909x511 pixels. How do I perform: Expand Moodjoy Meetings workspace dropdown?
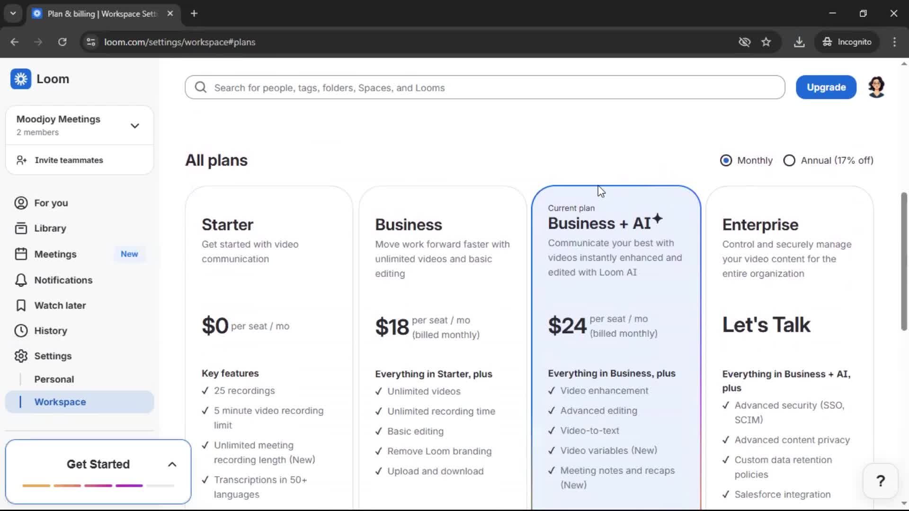tap(135, 126)
